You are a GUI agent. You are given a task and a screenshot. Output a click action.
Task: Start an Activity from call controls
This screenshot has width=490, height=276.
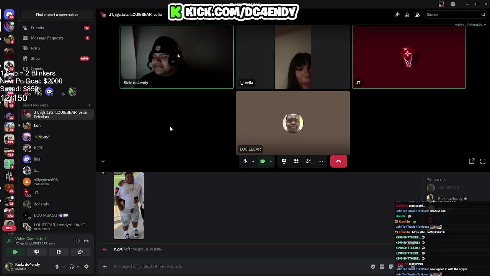tap(296, 161)
